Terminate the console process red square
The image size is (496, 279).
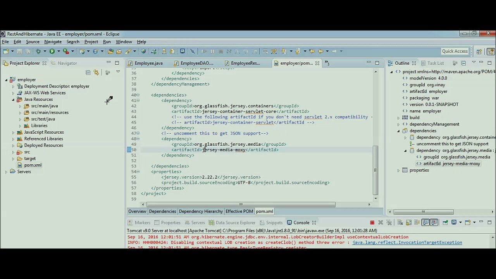pos(372,222)
